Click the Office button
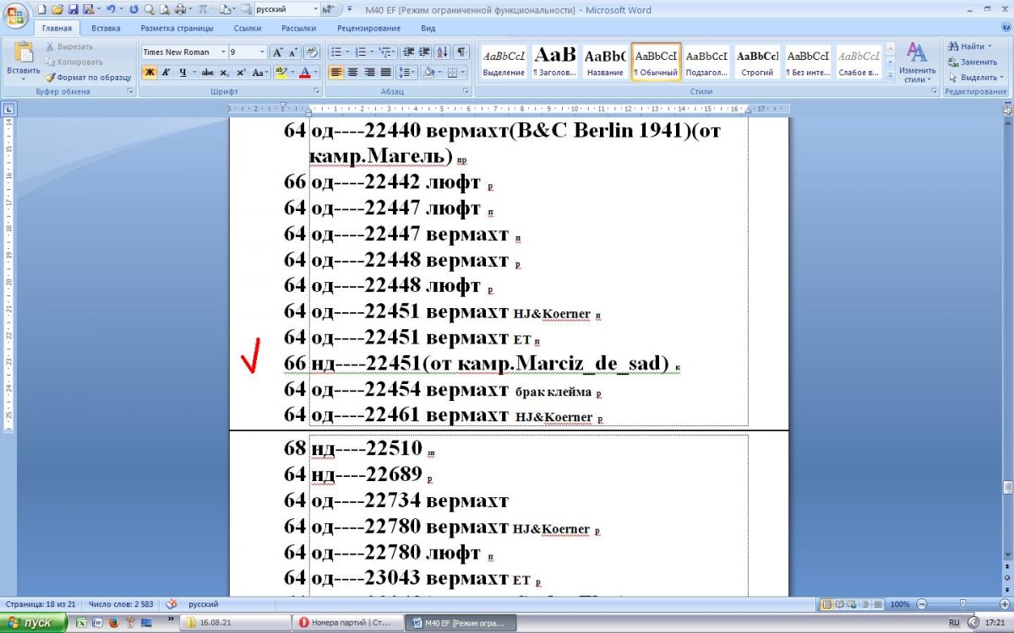This screenshot has height=633, width=1014. pos(15,14)
